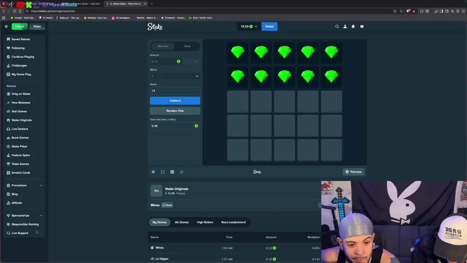Click the browser reload icon
The width and height of the screenshot is (467, 263).
click(15, 11)
